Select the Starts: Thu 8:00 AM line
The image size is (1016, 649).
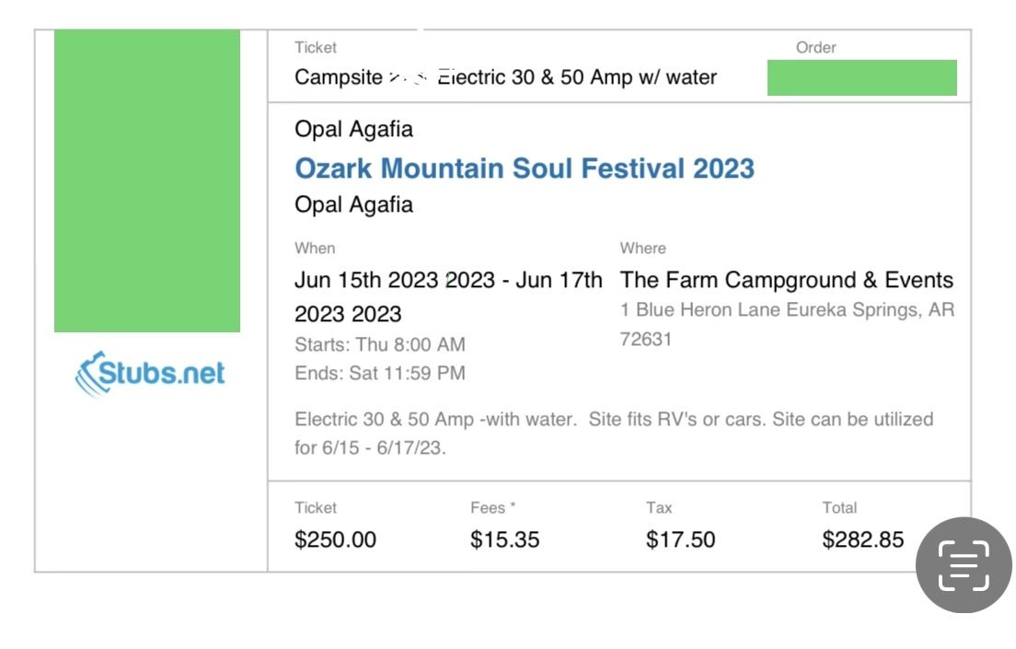pyautogui.click(x=379, y=344)
